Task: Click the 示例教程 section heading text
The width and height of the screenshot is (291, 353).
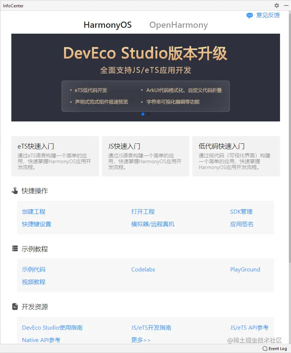Action: [35, 249]
